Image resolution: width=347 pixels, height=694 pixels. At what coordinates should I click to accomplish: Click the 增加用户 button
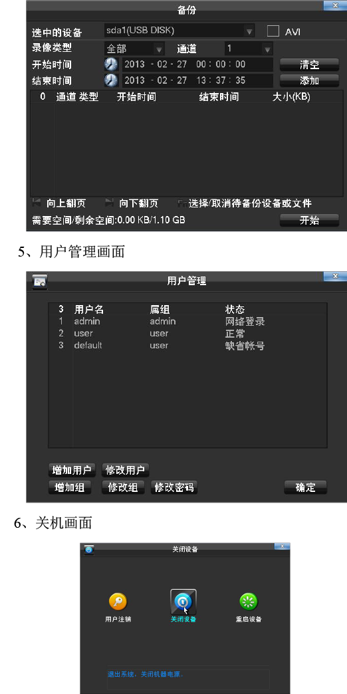pyautogui.click(x=72, y=470)
